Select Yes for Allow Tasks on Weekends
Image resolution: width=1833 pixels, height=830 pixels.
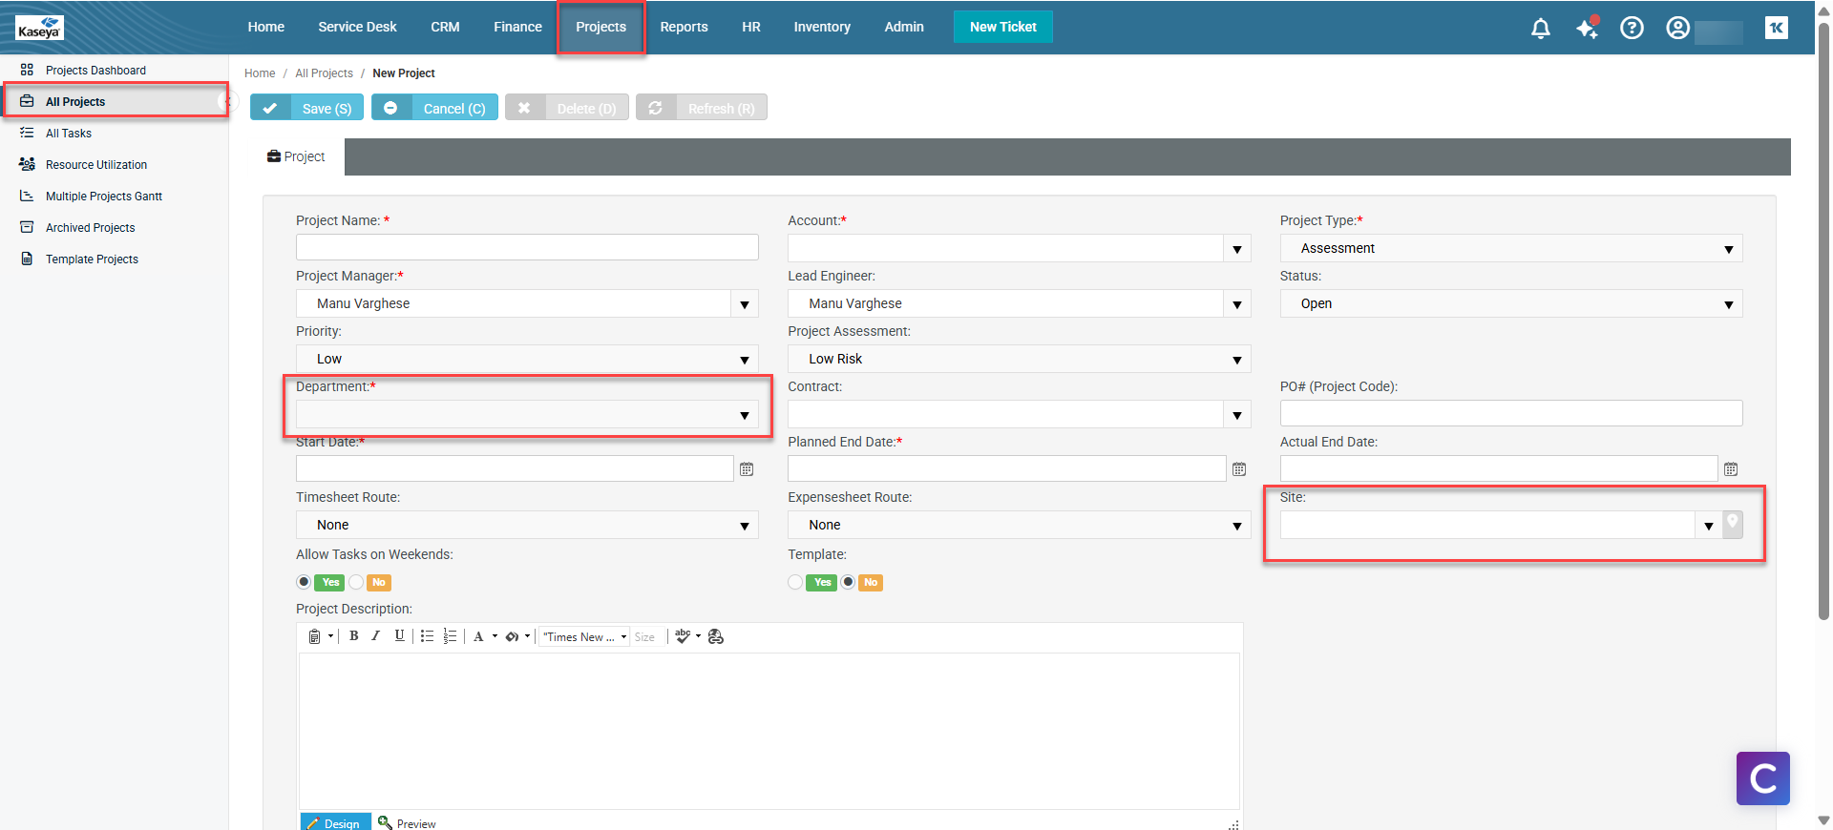304,582
